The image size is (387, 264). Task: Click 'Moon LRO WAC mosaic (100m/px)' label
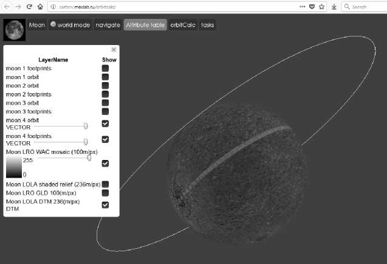(52, 152)
